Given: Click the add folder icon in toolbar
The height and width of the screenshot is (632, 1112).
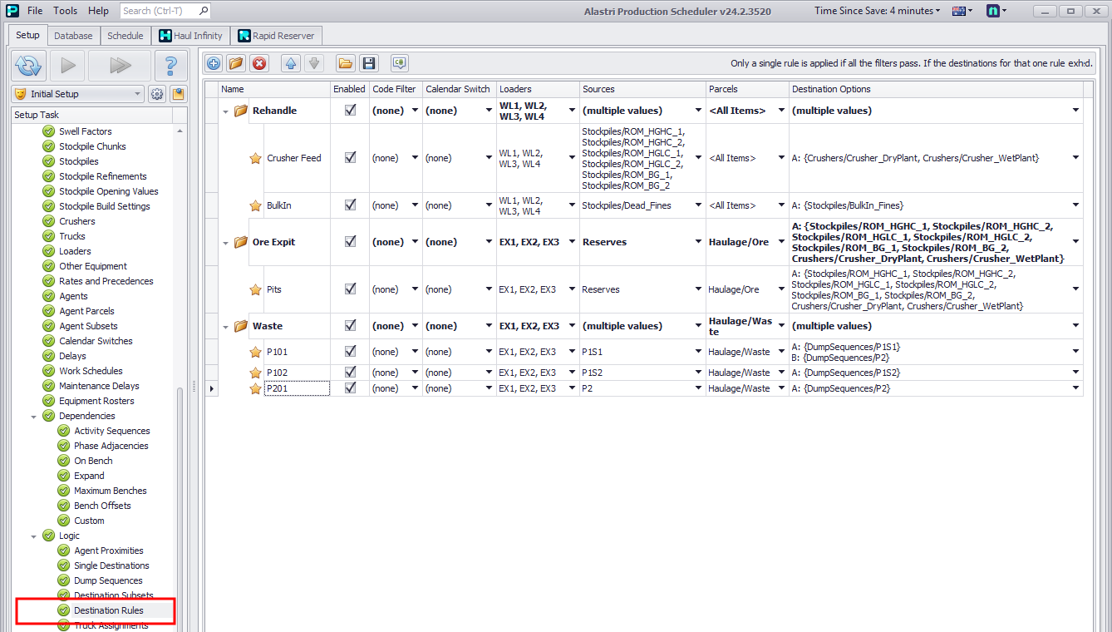Looking at the screenshot, I should point(236,63).
